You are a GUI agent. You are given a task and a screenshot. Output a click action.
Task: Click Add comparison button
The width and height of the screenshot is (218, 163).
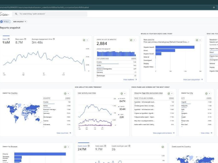point(20,21)
